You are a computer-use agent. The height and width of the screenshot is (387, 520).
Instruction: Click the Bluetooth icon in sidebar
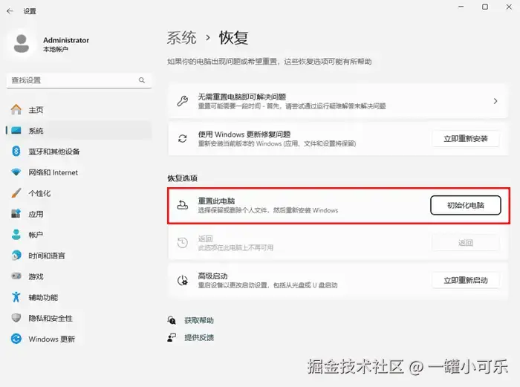point(16,152)
